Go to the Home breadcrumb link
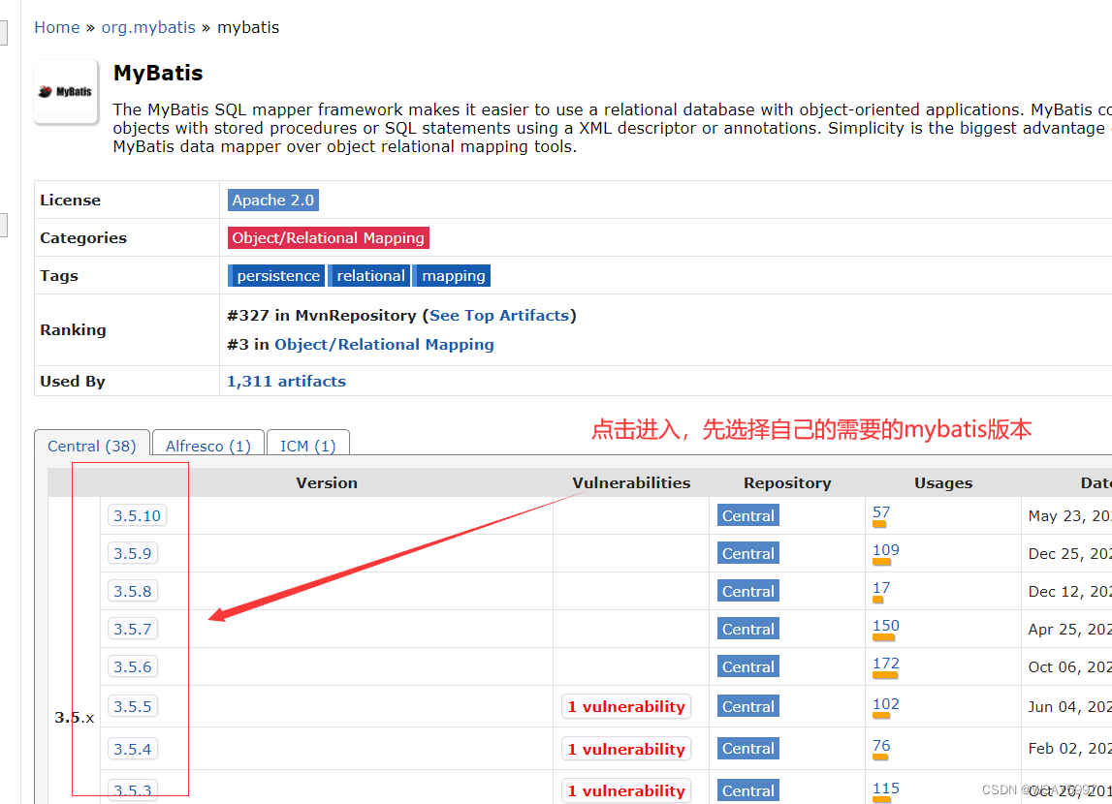 (57, 28)
